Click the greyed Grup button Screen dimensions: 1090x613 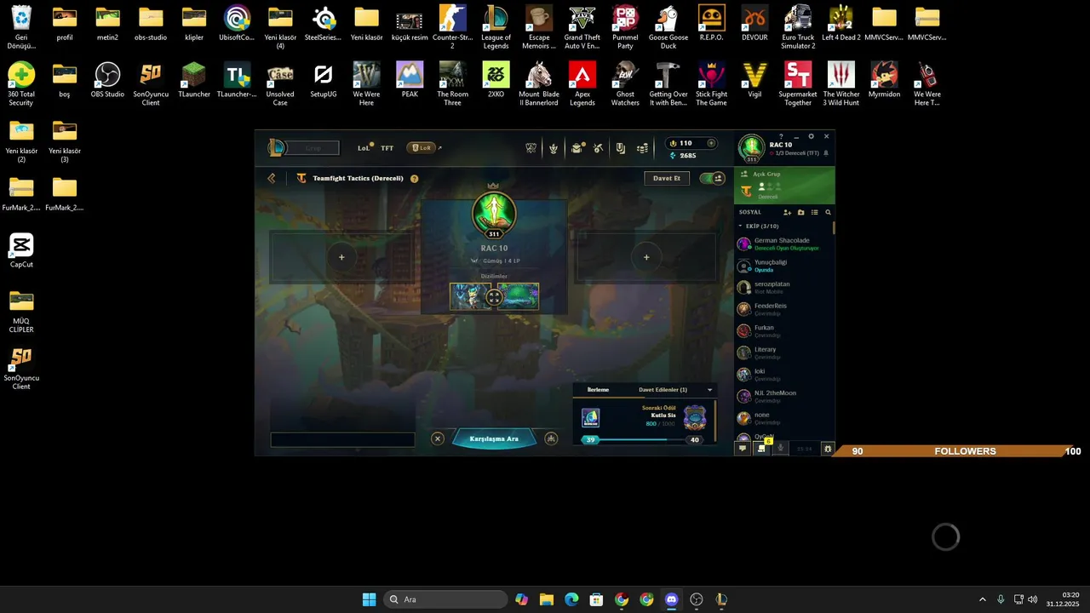click(x=313, y=148)
